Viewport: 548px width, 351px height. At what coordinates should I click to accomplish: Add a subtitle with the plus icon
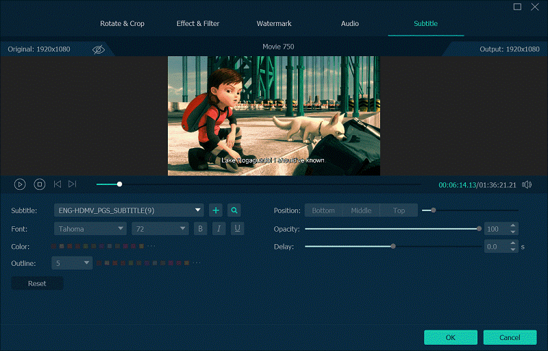pyautogui.click(x=216, y=210)
